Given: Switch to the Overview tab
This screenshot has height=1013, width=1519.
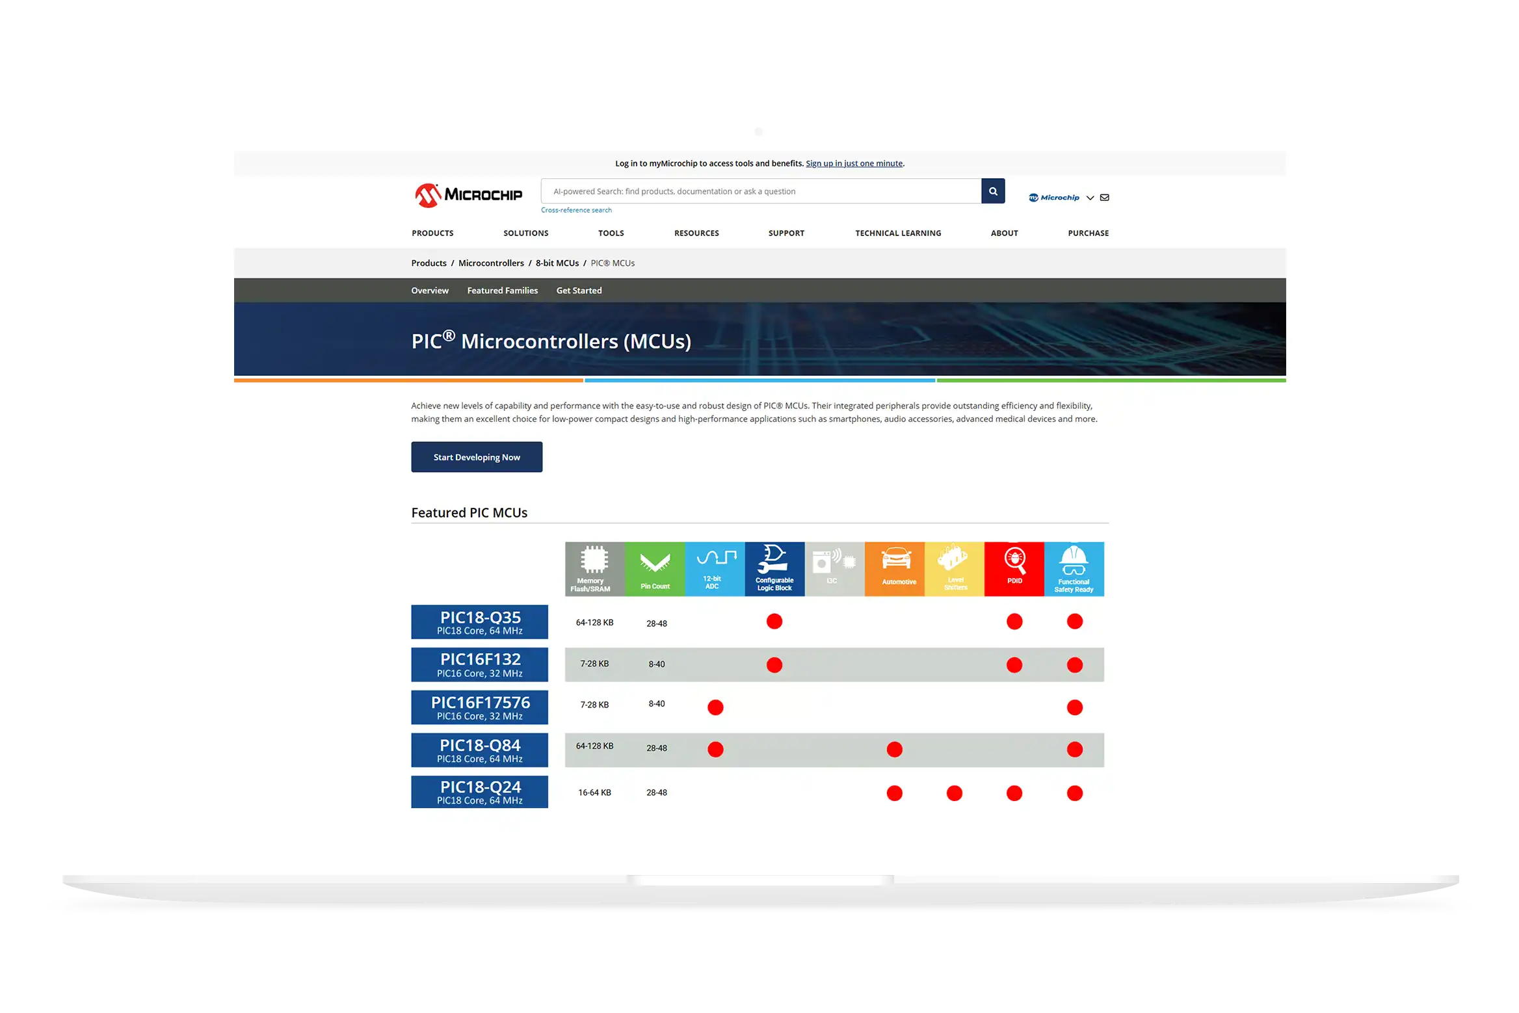Looking at the screenshot, I should [x=430, y=291].
